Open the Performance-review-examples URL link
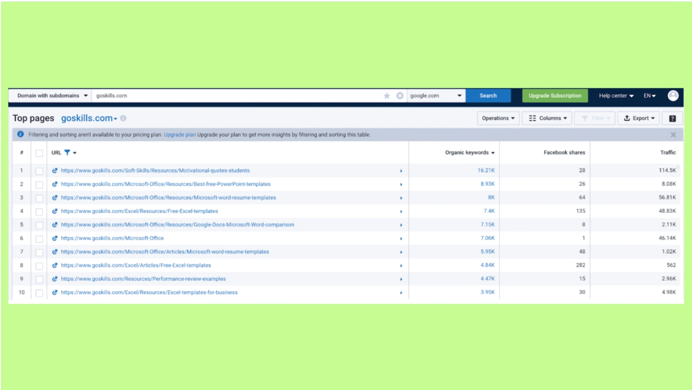692x390 pixels. 143,279
